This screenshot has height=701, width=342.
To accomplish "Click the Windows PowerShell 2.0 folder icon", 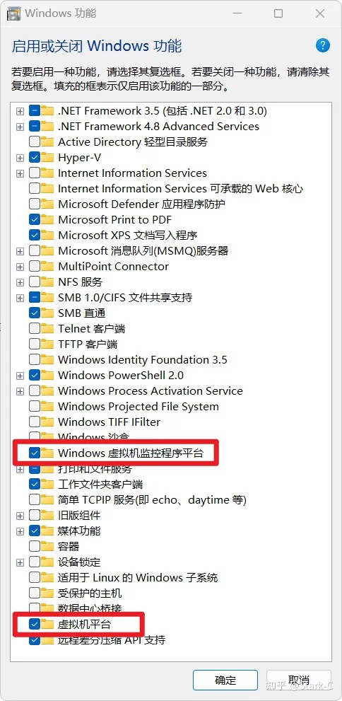I will tap(47, 375).
